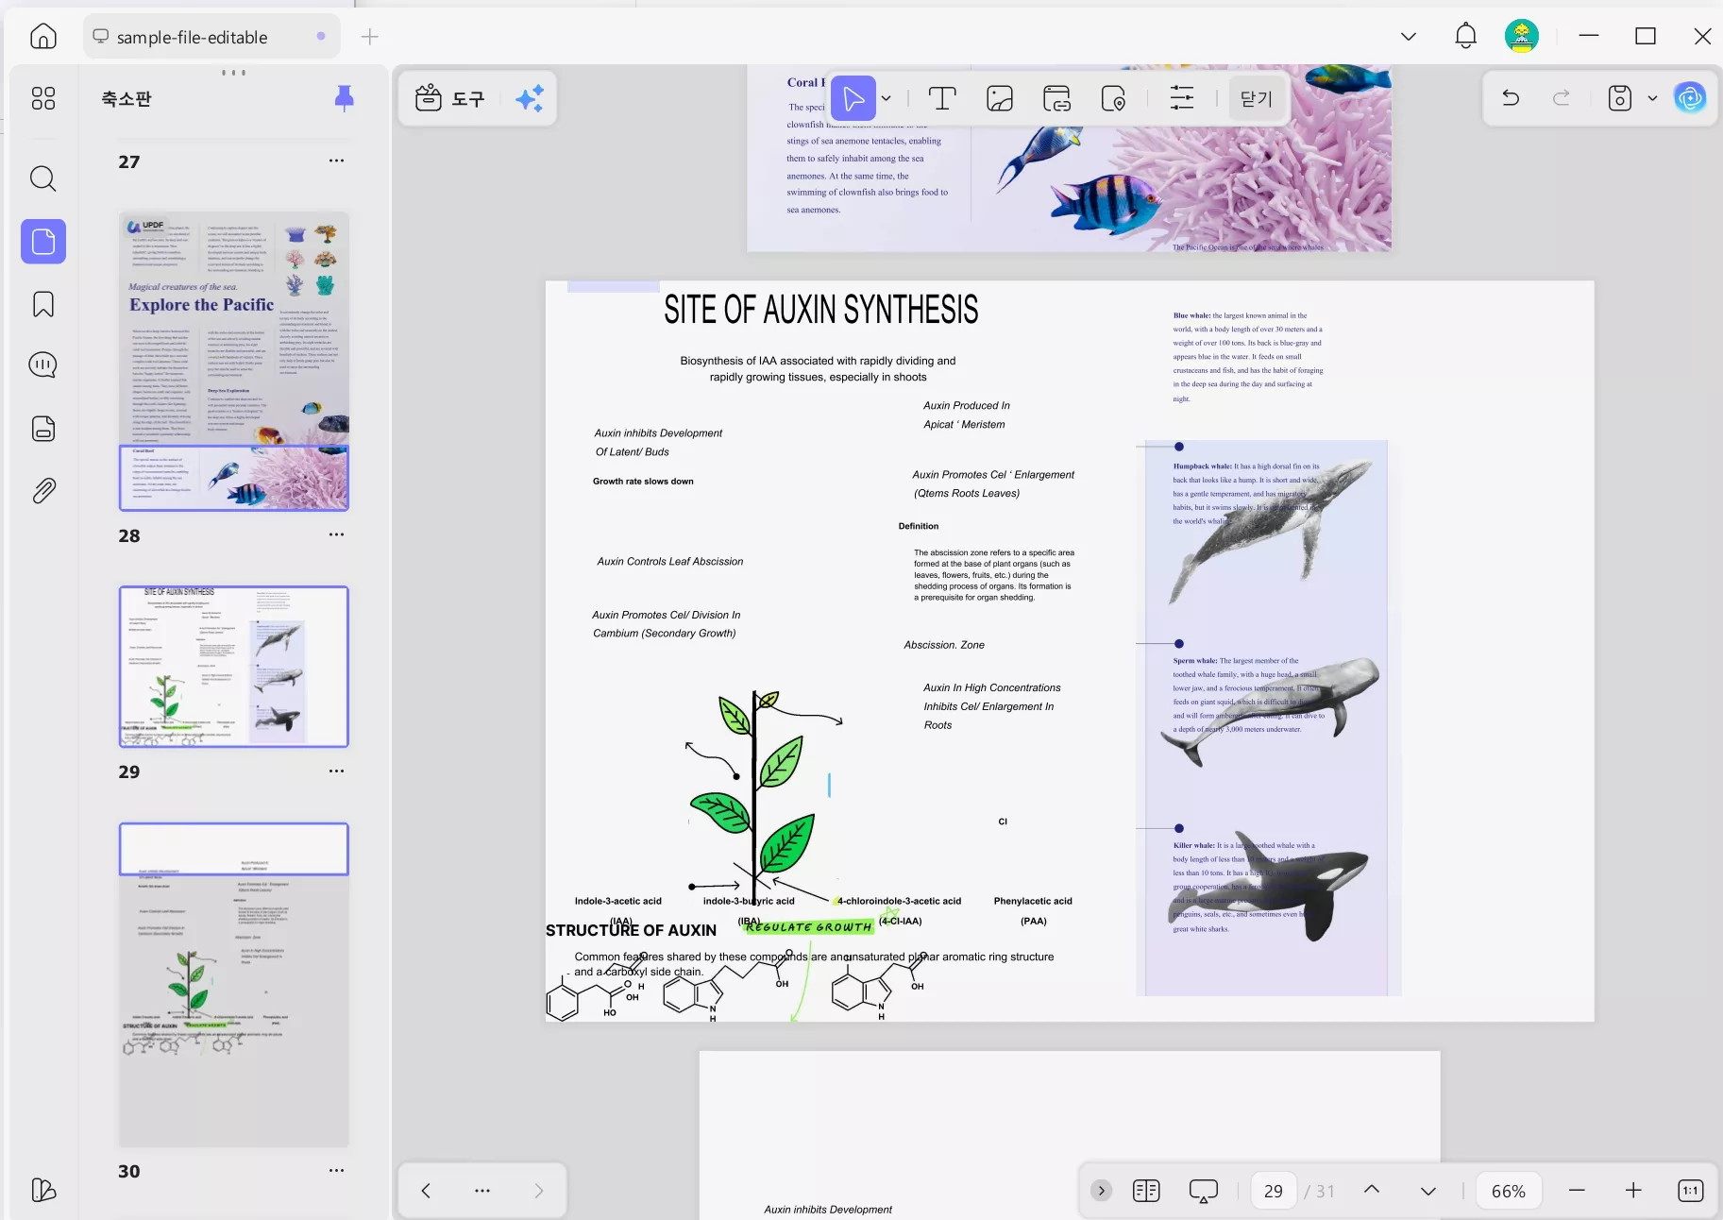
Task: Click the AI assistant sparkle icon
Action: point(529,98)
